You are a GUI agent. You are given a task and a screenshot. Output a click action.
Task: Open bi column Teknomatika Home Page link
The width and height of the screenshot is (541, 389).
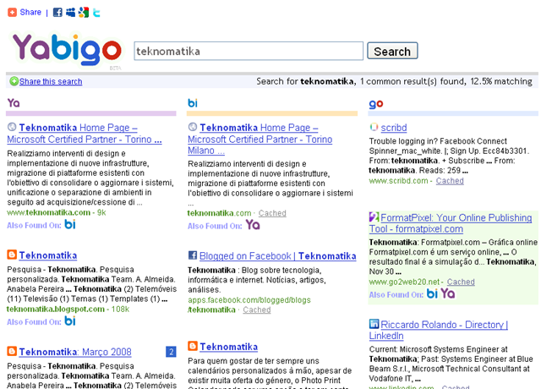point(260,139)
